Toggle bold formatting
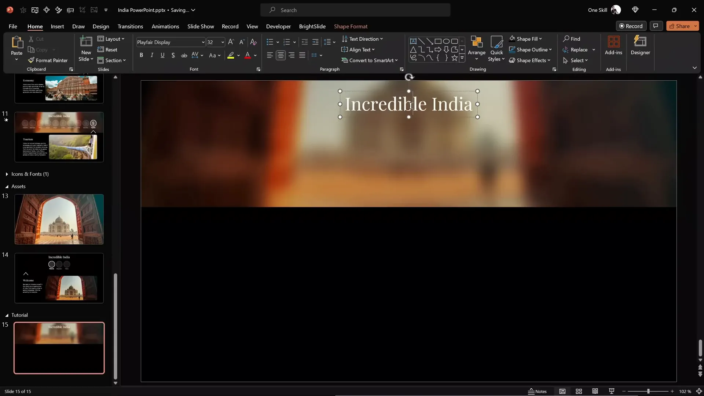Image resolution: width=704 pixels, height=396 pixels. point(141,55)
